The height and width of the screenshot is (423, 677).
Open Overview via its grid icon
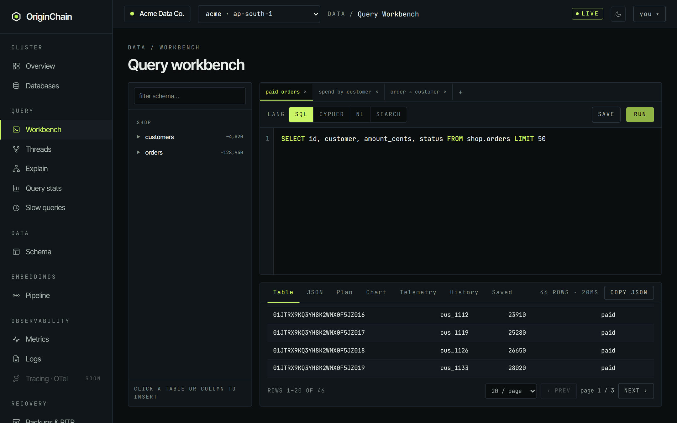coord(16,66)
